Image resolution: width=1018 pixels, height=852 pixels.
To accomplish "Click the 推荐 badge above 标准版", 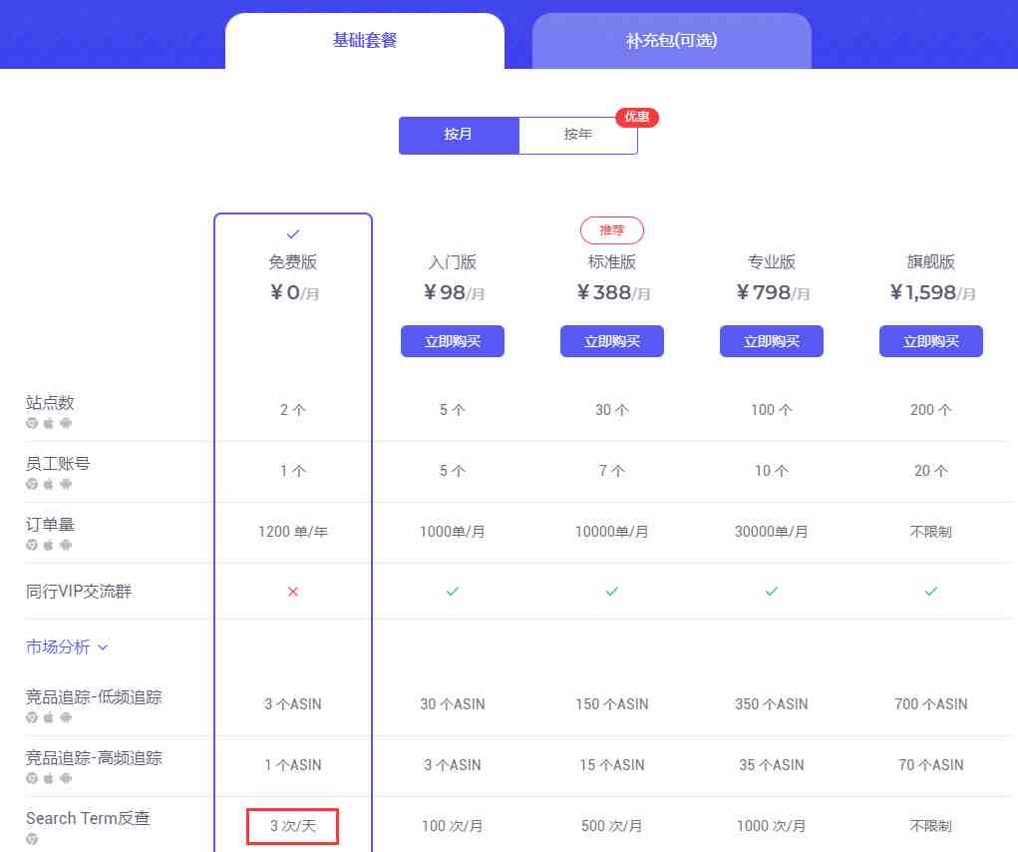I will coord(612,229).
